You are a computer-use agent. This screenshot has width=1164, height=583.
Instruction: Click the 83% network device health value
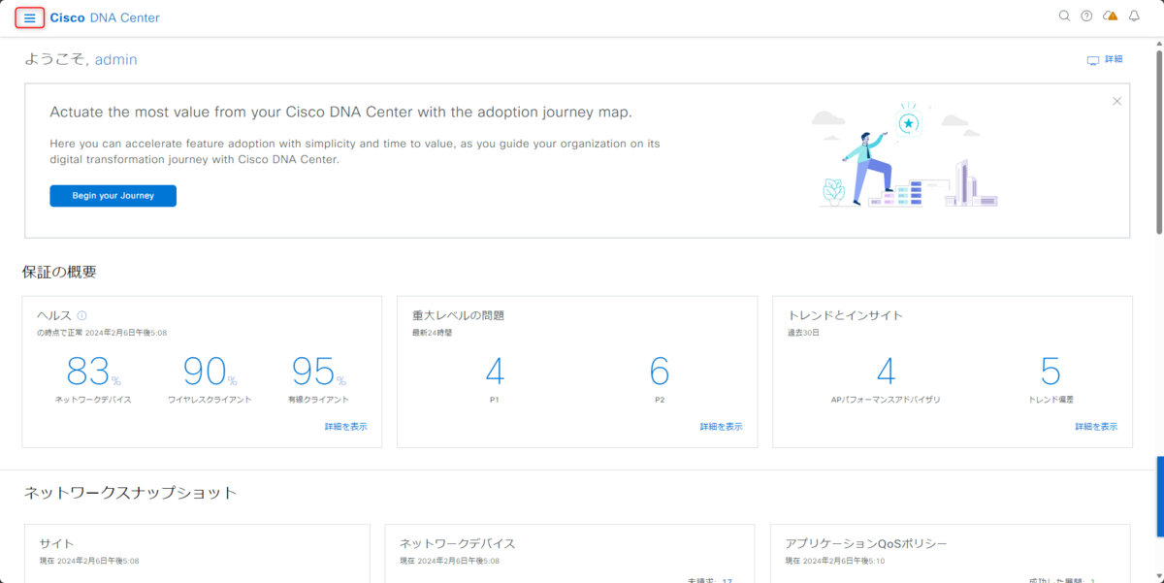click(x=93, y=372)
